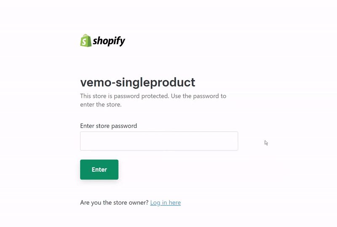The width and height of the screenshot is (337, 227).
Task: Click the left edge of the password box
Action: pyautogui.click(x=83, y=141)
